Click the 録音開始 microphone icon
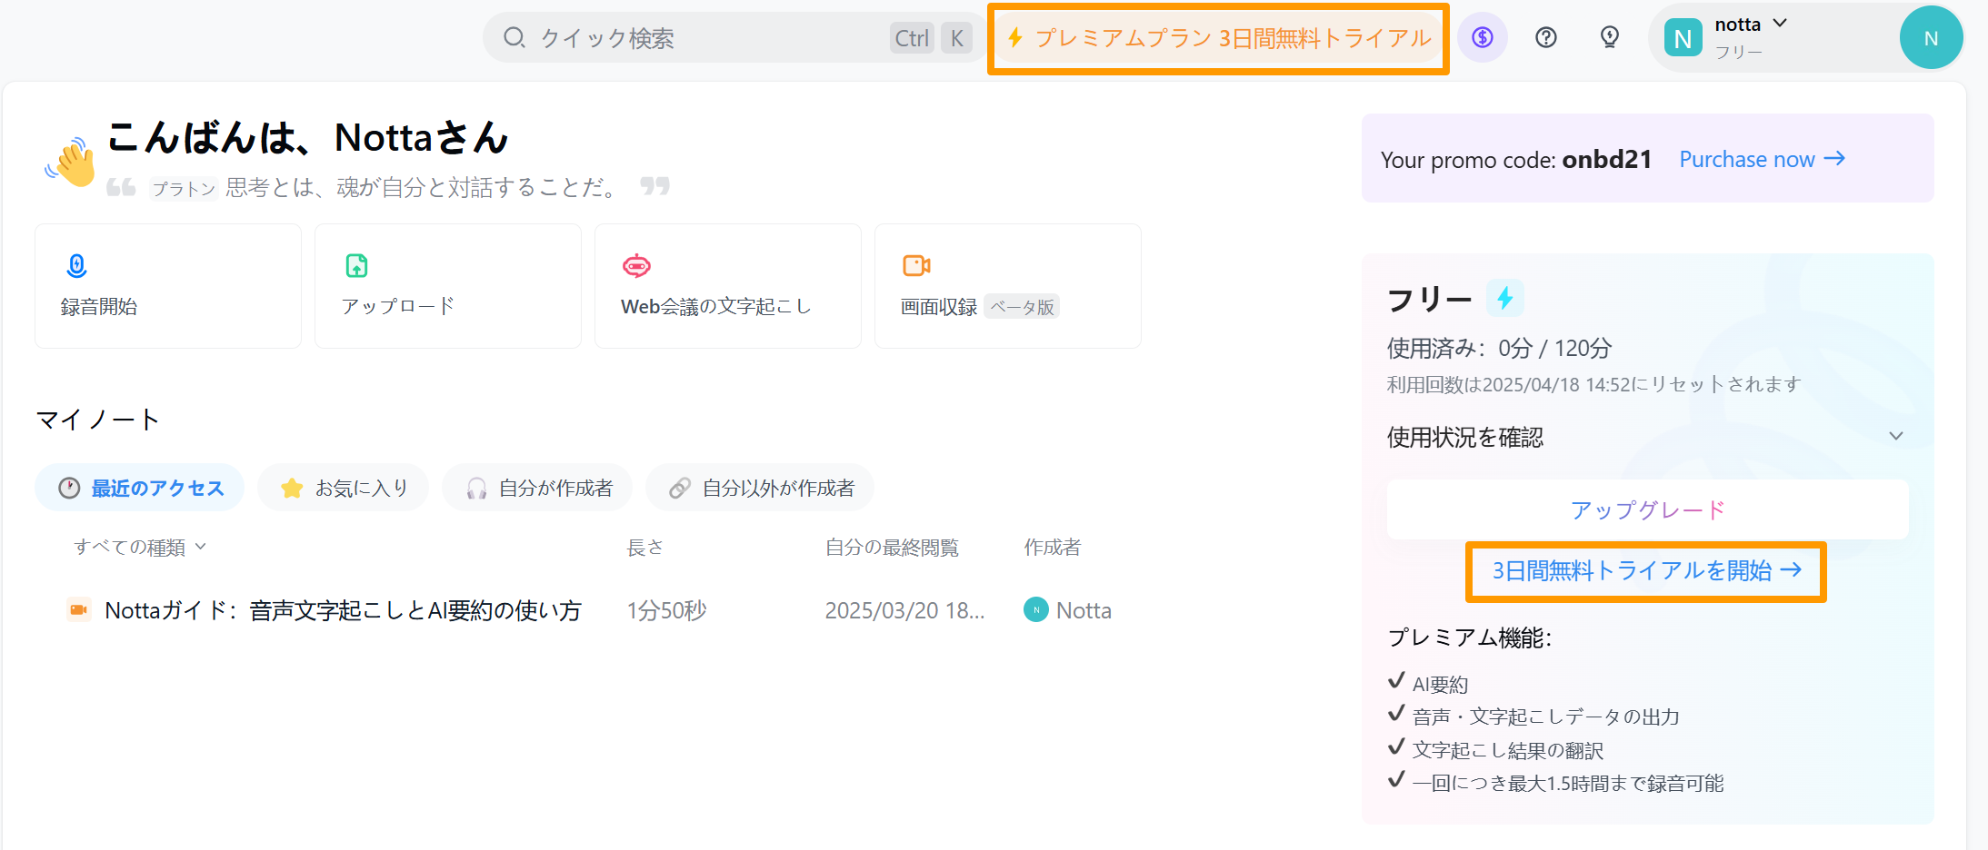 [x=77, y=265]
